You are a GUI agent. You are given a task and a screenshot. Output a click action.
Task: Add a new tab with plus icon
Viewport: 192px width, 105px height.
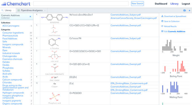coord(189,10)
